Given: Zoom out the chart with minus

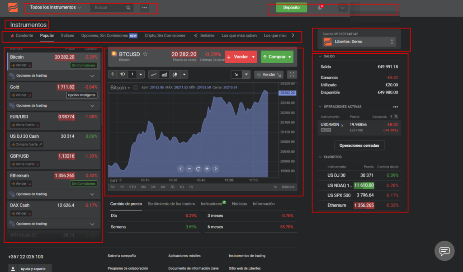Looking at the screenshot, I should tap(189, 169).
